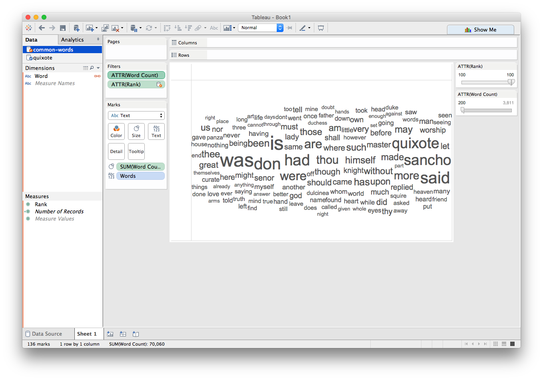The width and height of the screenshot is (543, 380).
Task: Undo with the back arrow
Action: [x=42, y=28]
